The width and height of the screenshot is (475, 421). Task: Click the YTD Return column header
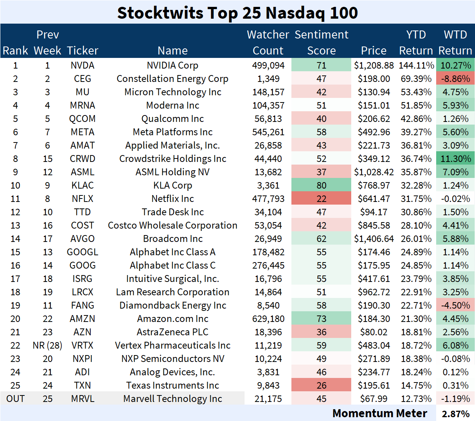pos(416,42)
